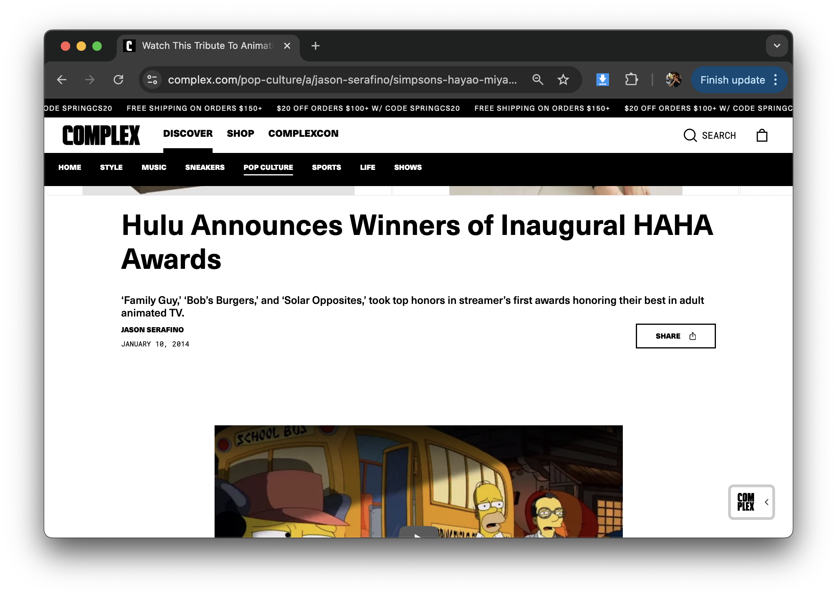Open the Sneakers section

(x=205, y=167)
